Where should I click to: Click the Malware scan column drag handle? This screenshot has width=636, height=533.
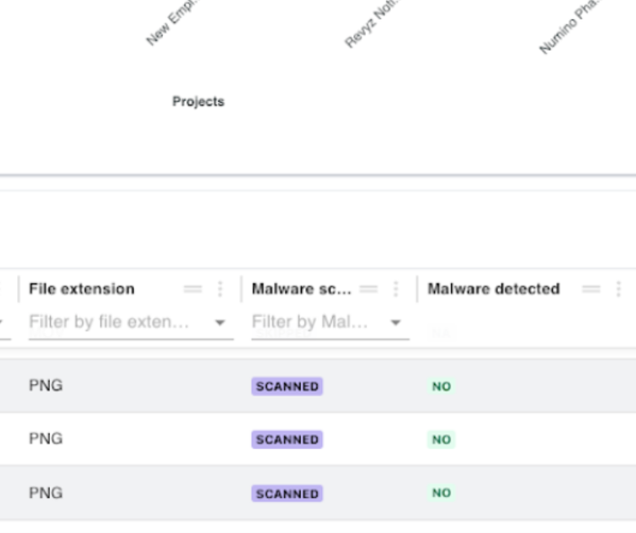click(x=369, y=289)
